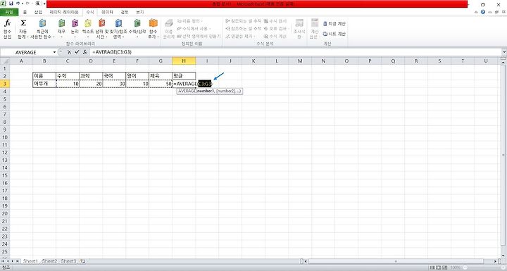Screen dimensions: 507x271
Task: Click cell containing 이무개
Action: pyautogui.click(x=44, y=84)
